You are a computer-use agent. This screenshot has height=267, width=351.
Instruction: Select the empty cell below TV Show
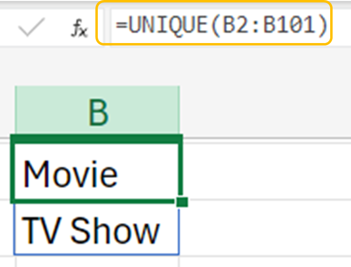pyautogui.click(x=97, y=261)
